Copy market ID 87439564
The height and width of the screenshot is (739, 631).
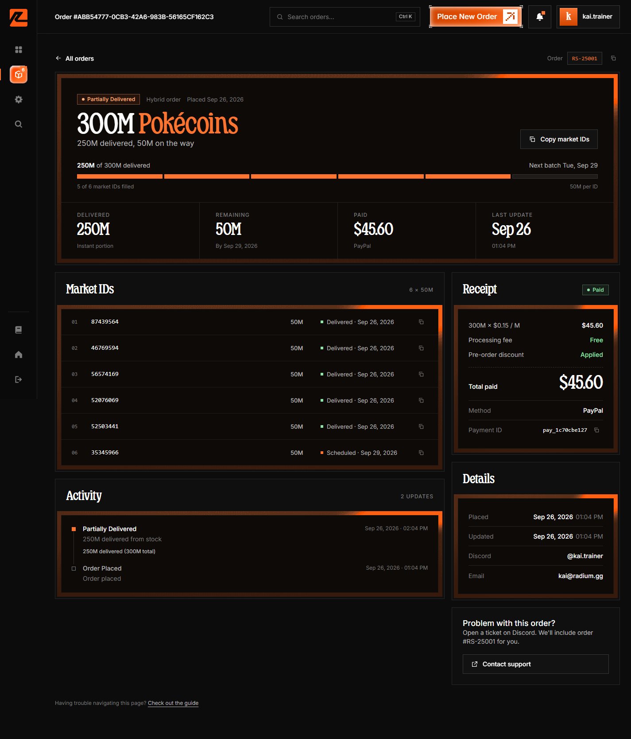click(x=421, y=322)
